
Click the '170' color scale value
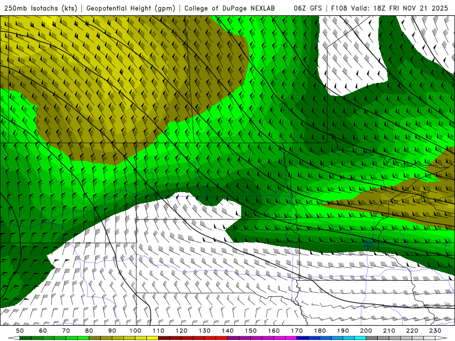[x=297, y=331]
